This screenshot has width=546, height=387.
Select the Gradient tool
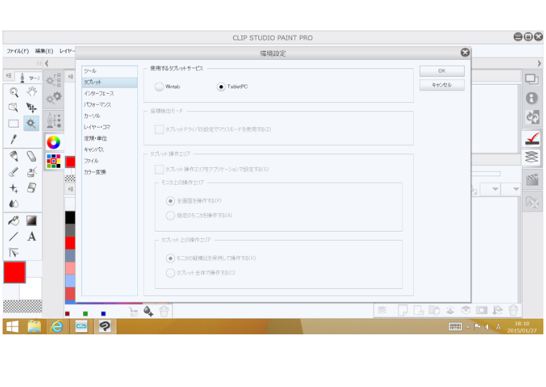pyautogui.click(x=31, y=220)
